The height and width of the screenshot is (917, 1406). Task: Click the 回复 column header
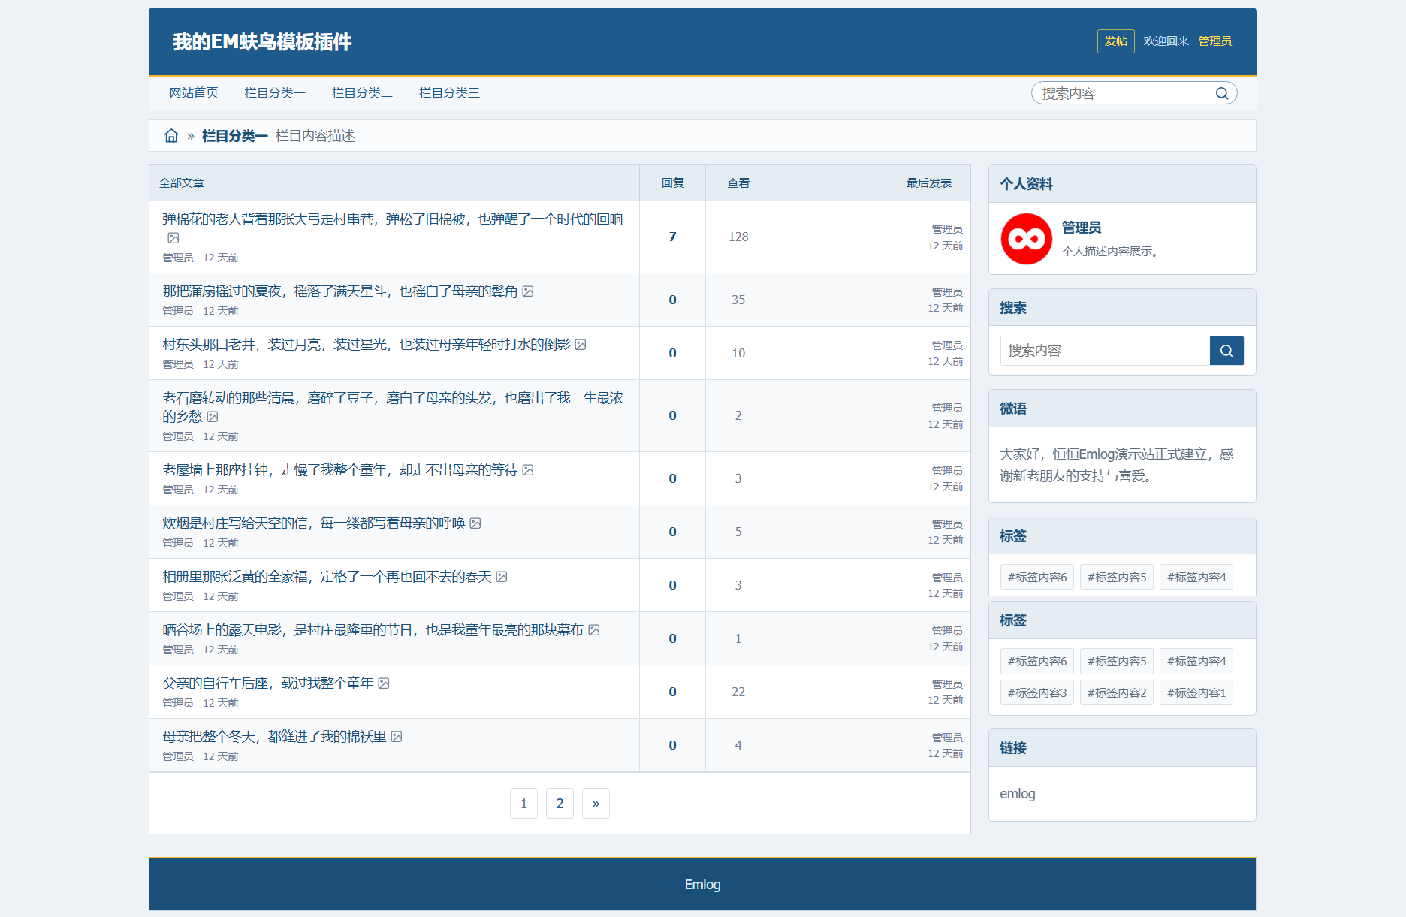pyautogui.click(x=673, y=183)
